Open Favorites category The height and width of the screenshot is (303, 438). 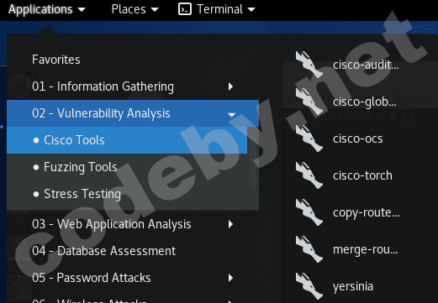point(56,60)
